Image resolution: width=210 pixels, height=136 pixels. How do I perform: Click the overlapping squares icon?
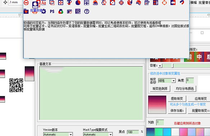click(52, 3)
